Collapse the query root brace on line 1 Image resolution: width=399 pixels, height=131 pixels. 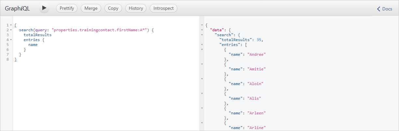(x=11, y=25)
